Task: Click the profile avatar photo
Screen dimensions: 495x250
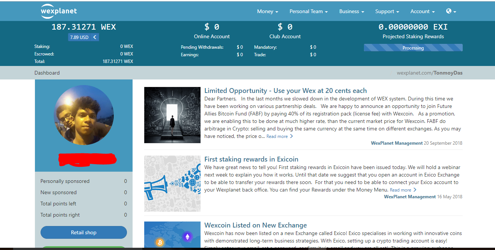Action: tap(83, 114)
